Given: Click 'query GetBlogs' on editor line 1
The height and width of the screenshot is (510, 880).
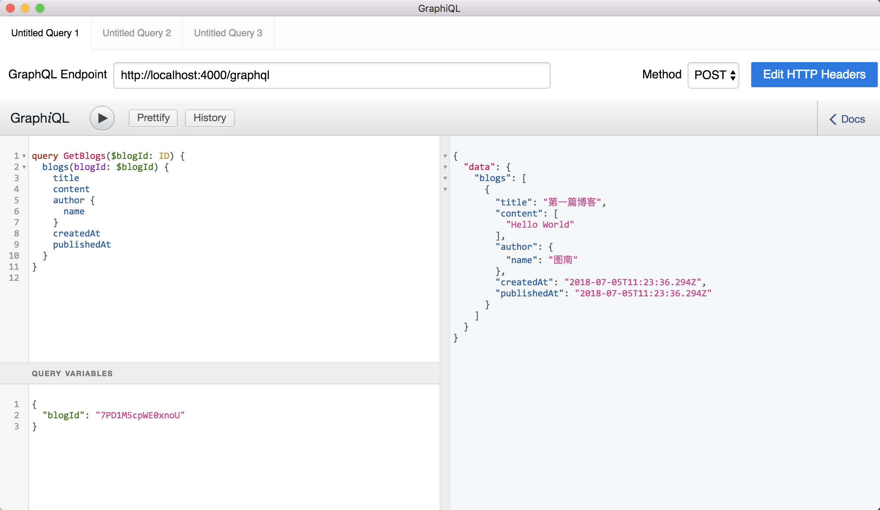Looking at the screenshot, I should (69, 156).
